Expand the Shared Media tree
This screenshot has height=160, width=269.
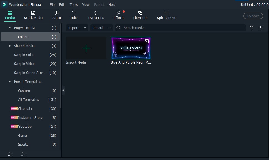tap(10, 46)
